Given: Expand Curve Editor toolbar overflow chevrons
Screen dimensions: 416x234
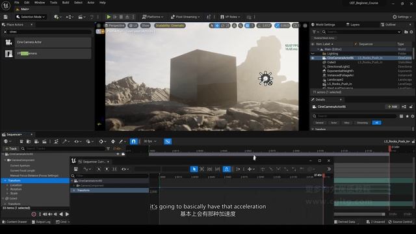Looking at the screenshot, I should (329, 169).
